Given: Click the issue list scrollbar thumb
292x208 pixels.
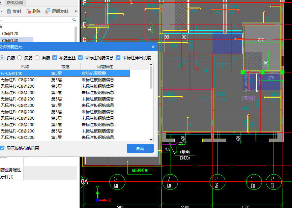Looking at the screenshot, I should [x=151, y=78].
